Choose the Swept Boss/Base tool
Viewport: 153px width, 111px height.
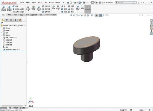click(x=15, y=6)
